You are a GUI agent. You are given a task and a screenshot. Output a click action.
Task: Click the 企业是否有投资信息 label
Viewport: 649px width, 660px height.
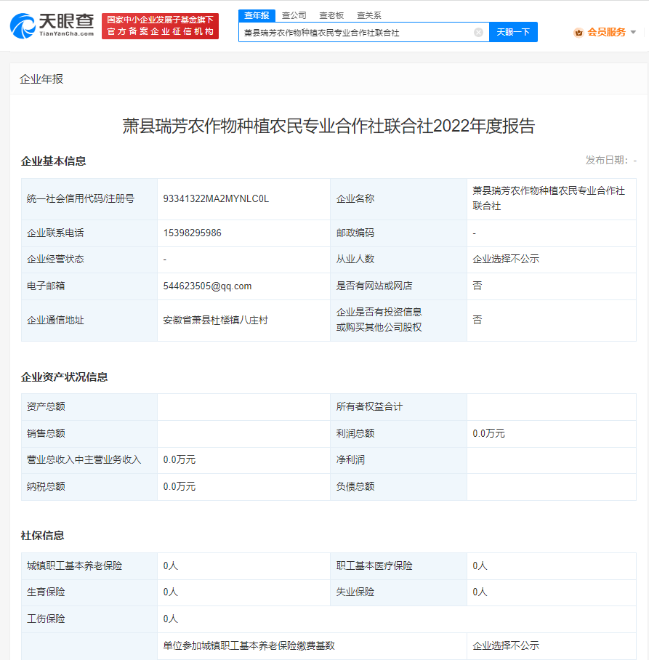point(379,320)
